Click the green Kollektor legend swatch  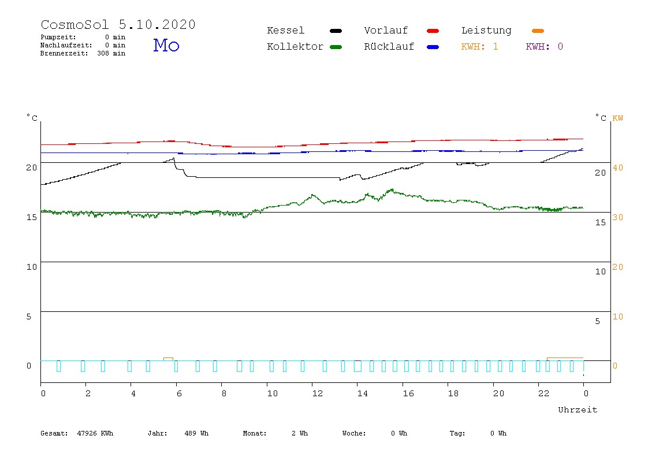coord(336,47)
